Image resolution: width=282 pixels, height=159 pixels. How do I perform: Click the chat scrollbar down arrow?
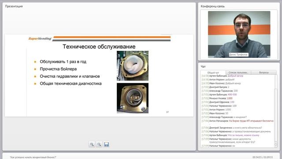276,146
